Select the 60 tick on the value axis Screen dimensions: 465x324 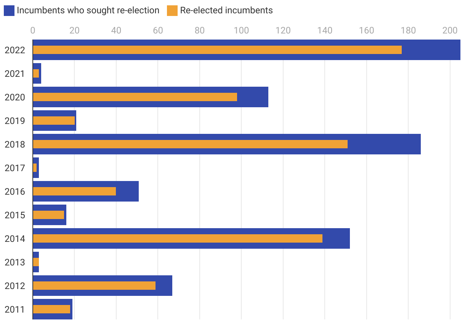[158, 30]
